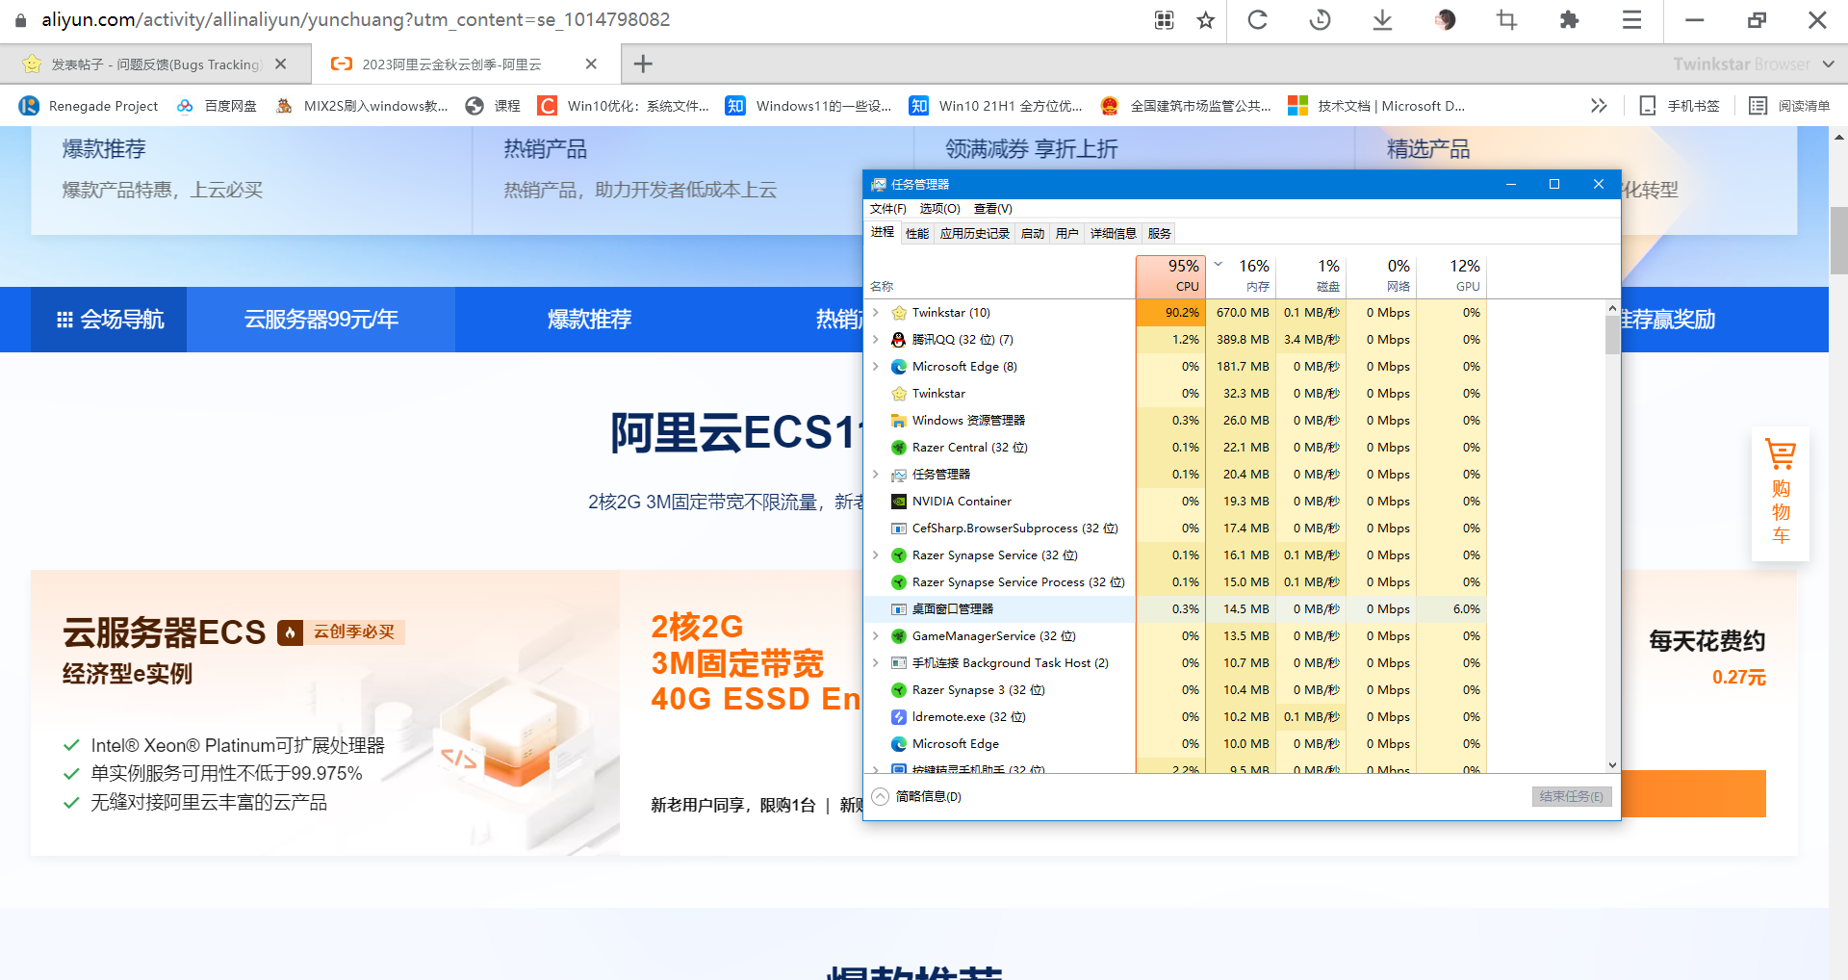Expand the 任务管理器 process group
Screen dimensions: 1848x980
(x=876, y=475)
